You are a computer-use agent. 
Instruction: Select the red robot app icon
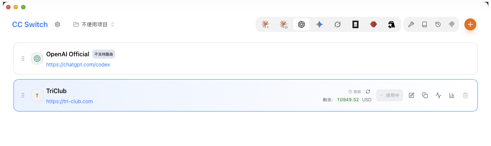[373, 25]
